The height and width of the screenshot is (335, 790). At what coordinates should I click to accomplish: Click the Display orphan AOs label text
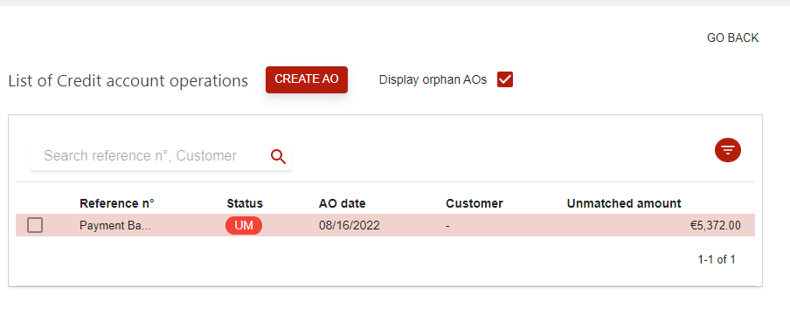click(x=433, y=79)
